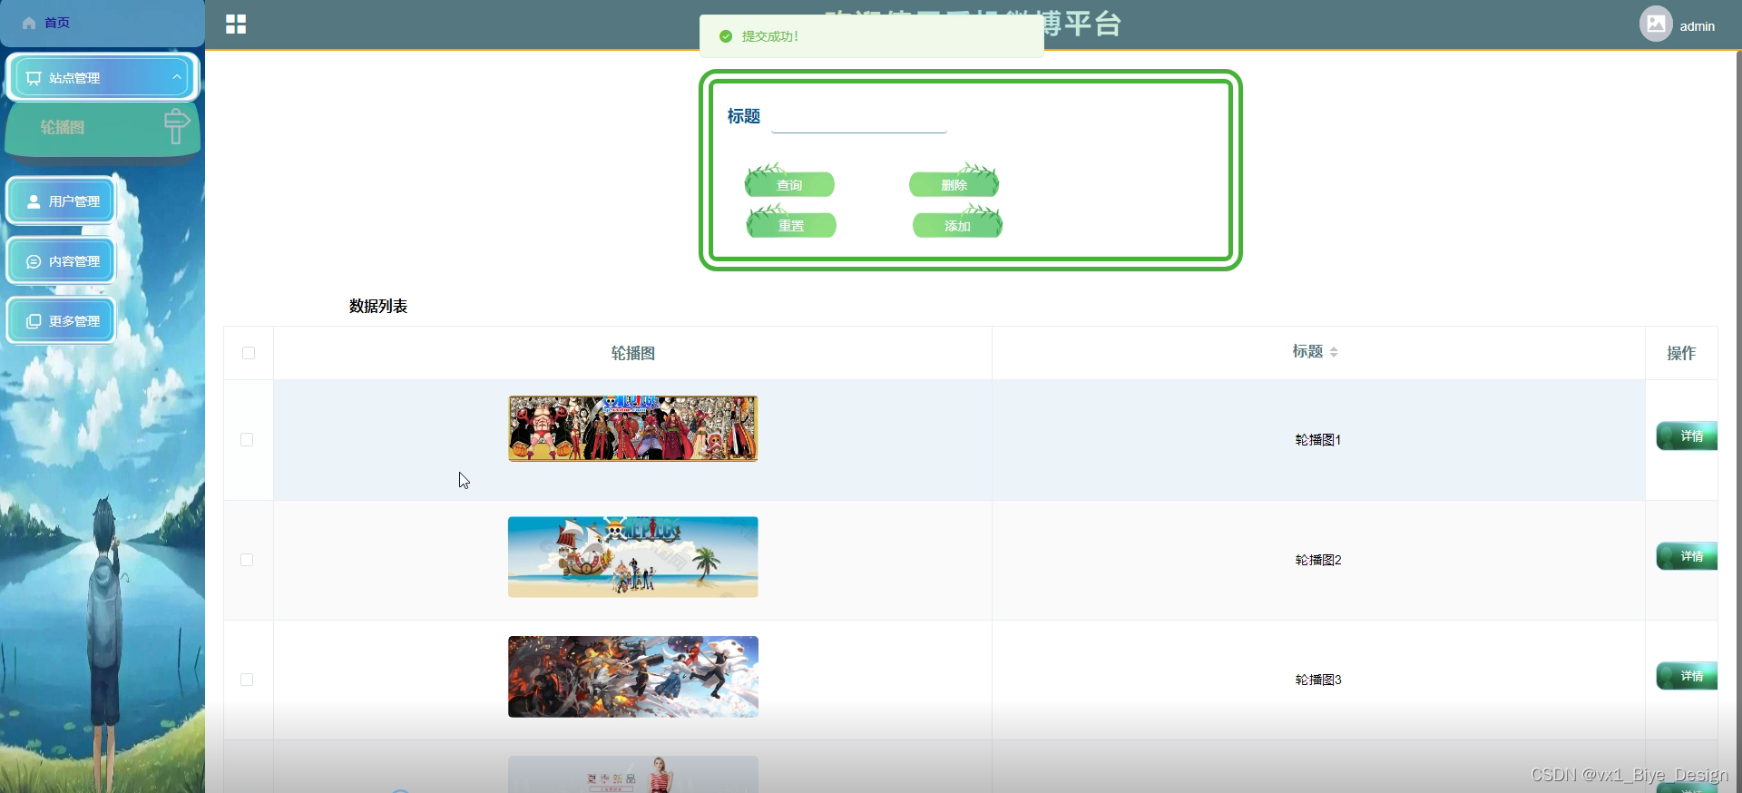This screenshot has width=1742, height=793.
Task: Open the 首页 menu item
Action: 102,23
